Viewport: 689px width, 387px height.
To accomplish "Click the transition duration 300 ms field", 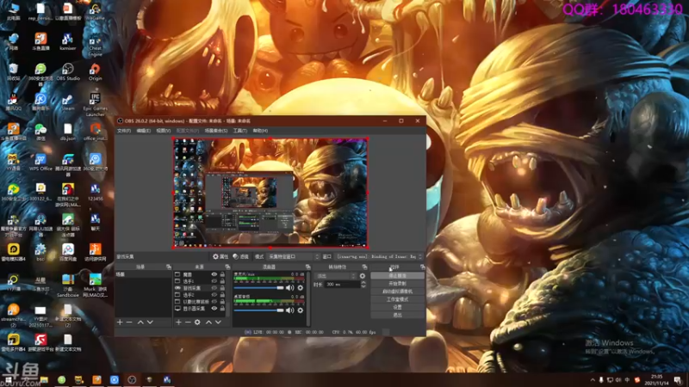I will 342,285.
